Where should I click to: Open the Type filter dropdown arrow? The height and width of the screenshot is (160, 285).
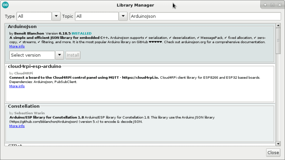coord(56,16)
